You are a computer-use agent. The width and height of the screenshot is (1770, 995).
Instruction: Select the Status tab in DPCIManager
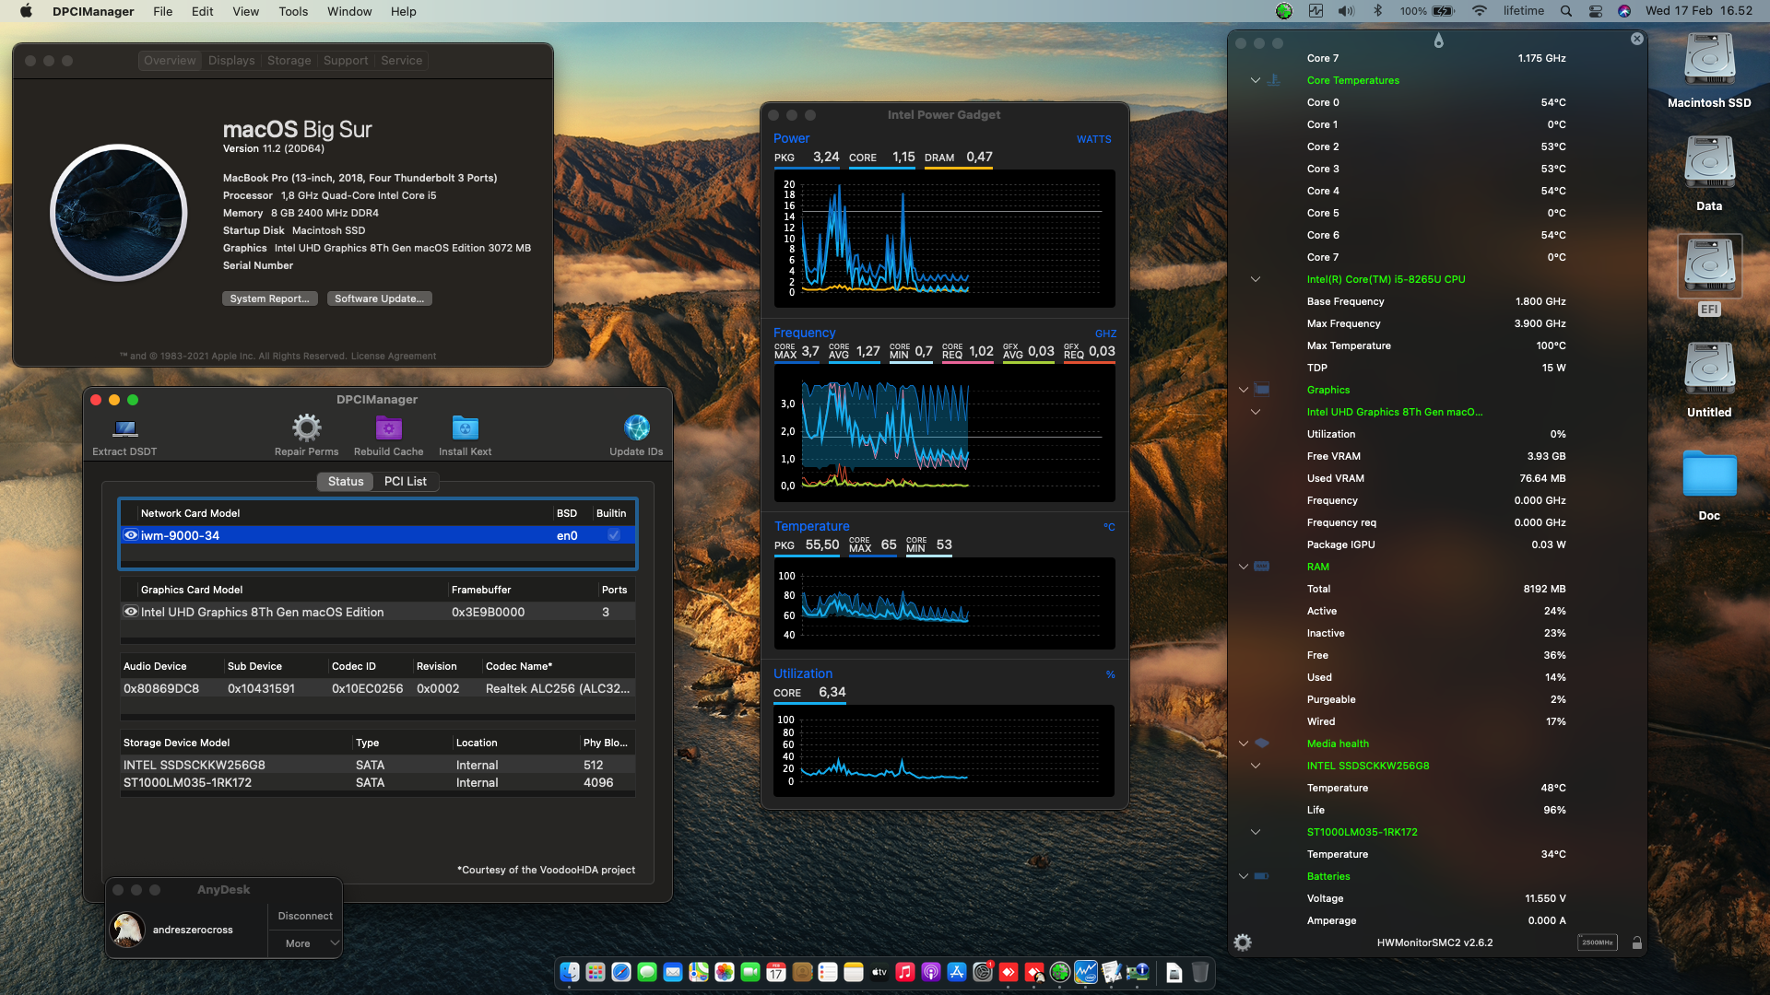(x=346, y=481)
